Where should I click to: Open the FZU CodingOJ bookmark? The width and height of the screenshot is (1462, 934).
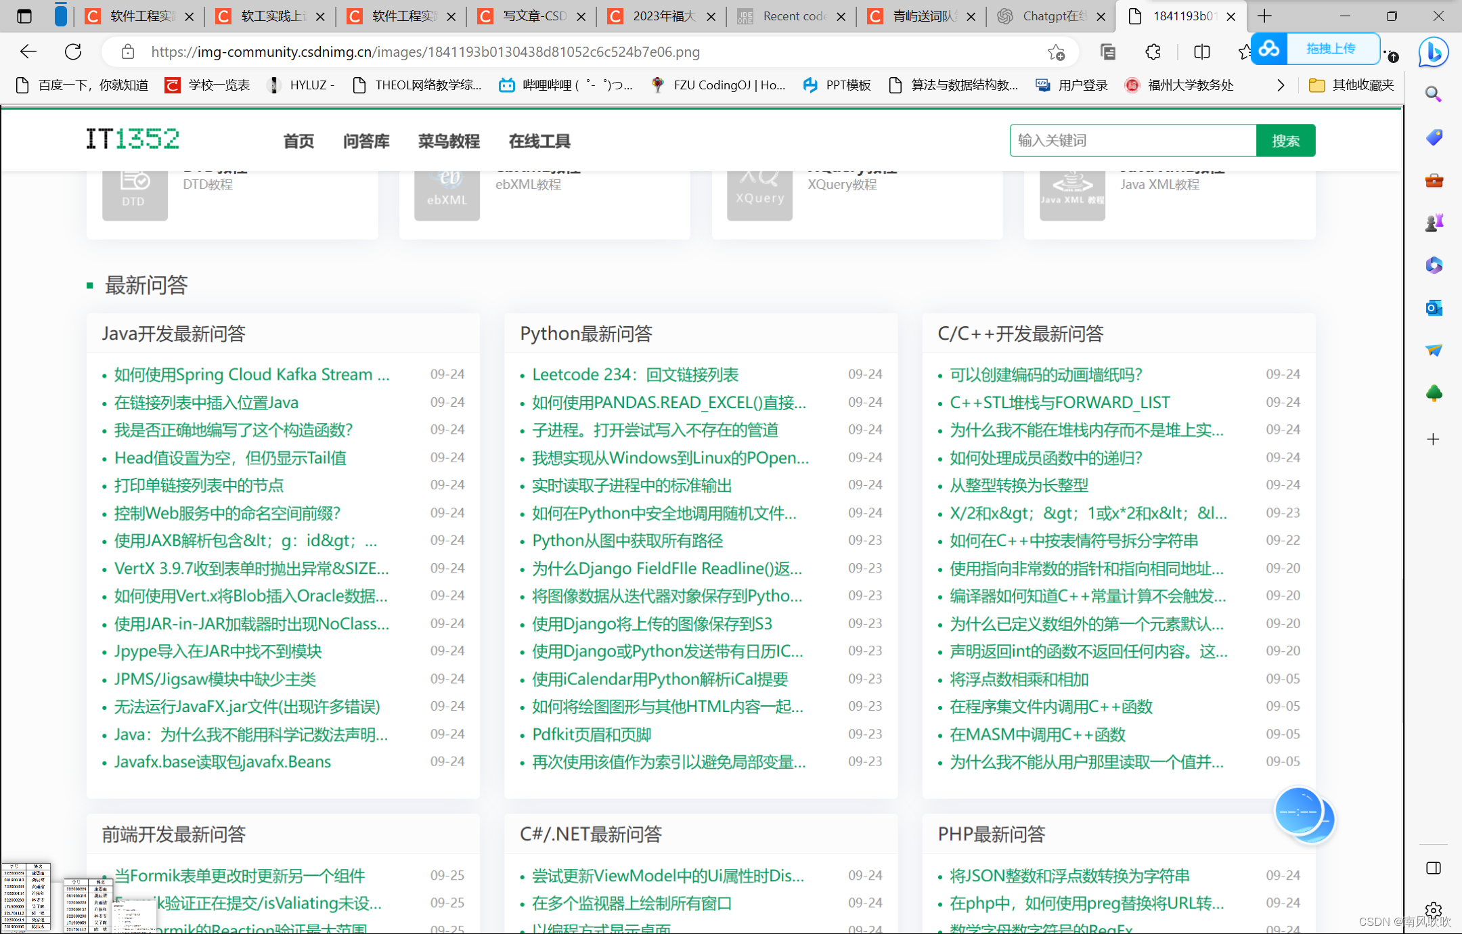click(x=718, y=85)
